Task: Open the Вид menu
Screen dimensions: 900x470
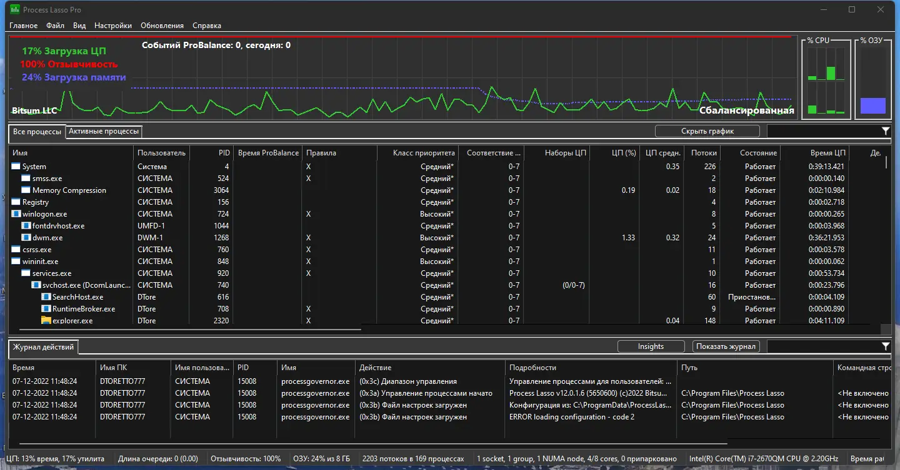Action: tap(79, 26)
